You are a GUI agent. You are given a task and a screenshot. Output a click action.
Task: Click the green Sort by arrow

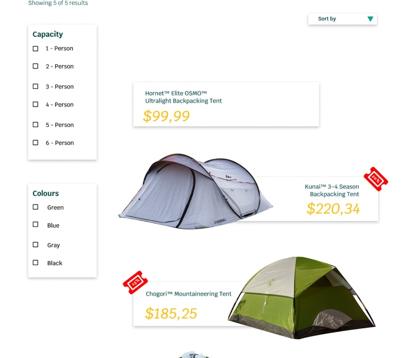point(370,19)
